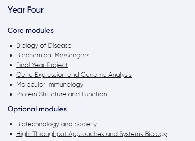Open Gene Expression and Genome Analysis
This screenshot has height=141, width=195.
[x=74, y=75]
